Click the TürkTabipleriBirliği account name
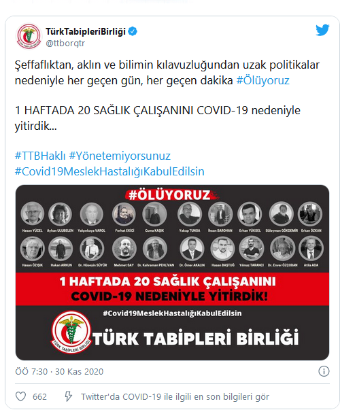Viewport: 355px width, 412px height. 86,31
